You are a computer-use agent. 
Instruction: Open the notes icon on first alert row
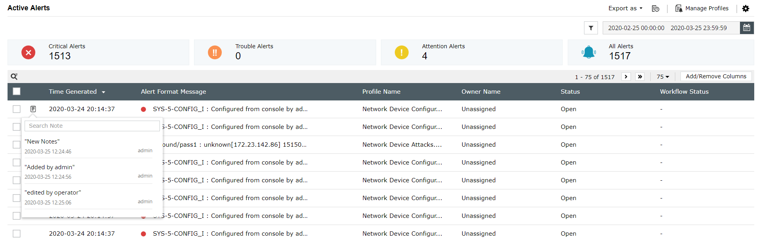tap(33, 109)
